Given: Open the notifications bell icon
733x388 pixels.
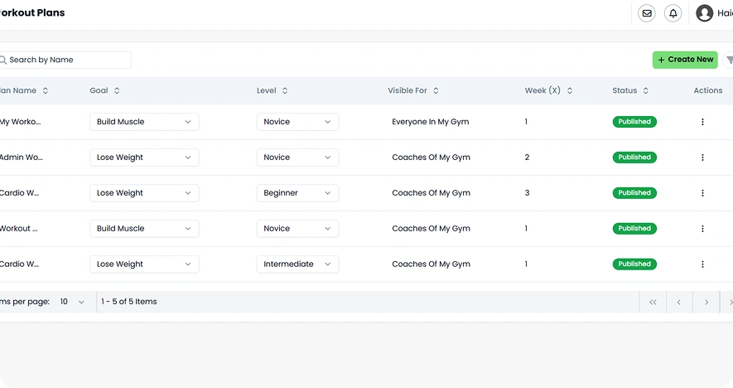Looking at the screenshot, I should tap(673, 13).
